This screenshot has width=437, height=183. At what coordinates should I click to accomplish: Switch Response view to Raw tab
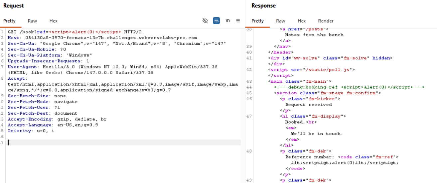(x=280, y=21)
